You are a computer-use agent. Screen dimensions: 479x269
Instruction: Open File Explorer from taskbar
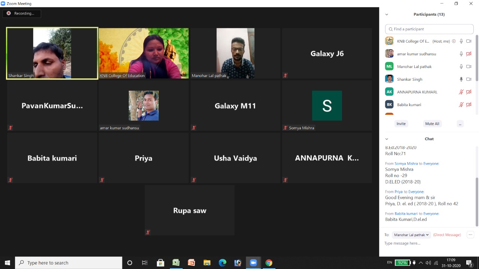[x=207, y=263]
